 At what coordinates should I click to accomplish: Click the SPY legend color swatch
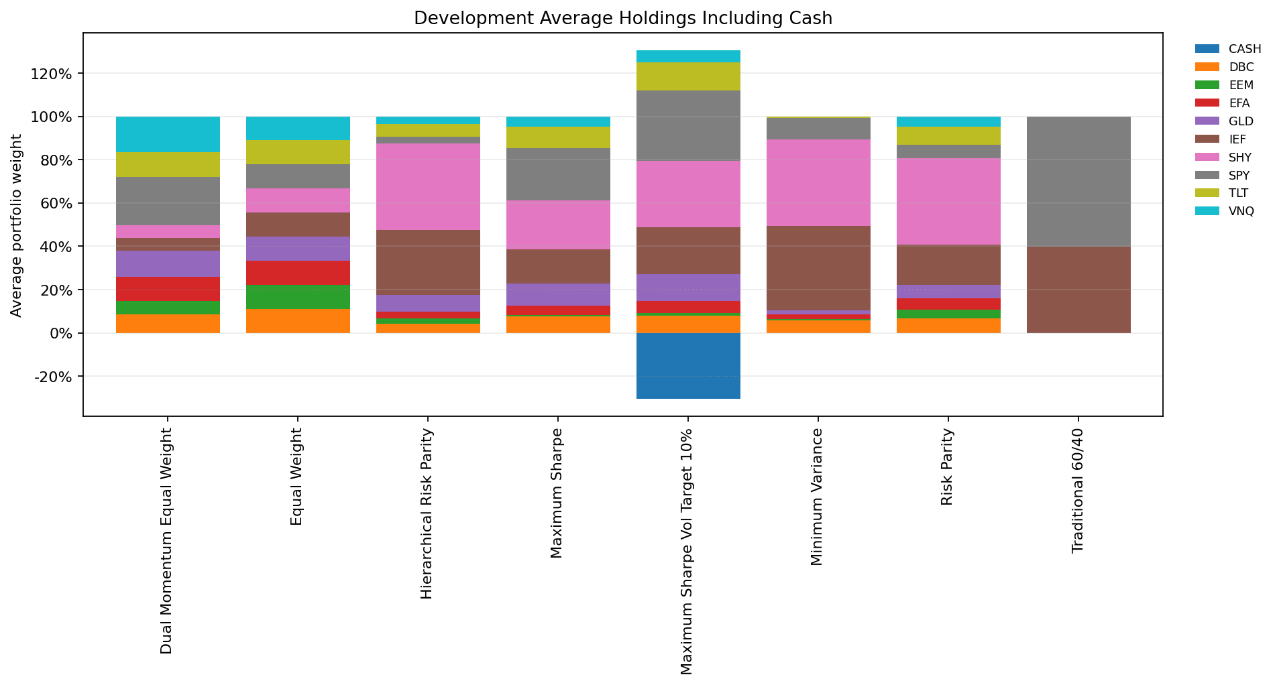point(1207,176)
